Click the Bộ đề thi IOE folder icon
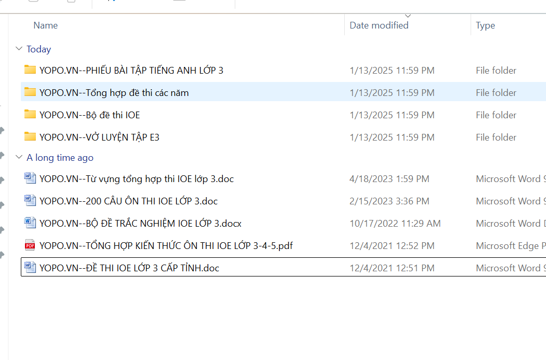The image size is (546, 360). click(30, 115)
